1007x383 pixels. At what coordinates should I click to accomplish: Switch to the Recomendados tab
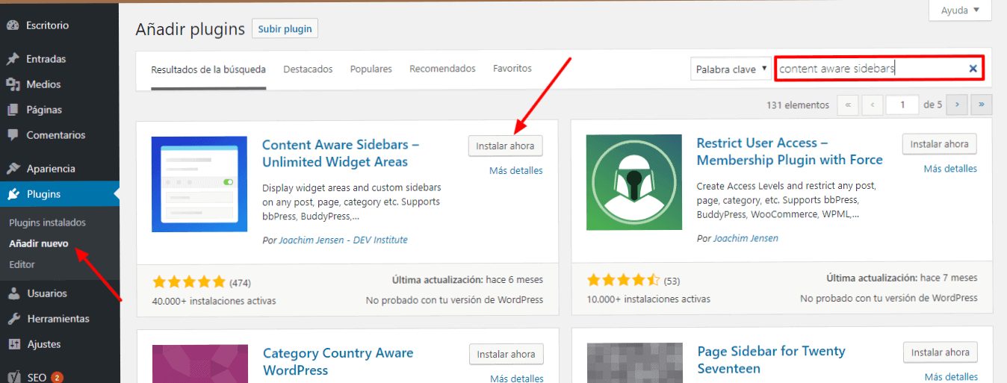coord(442,69)
